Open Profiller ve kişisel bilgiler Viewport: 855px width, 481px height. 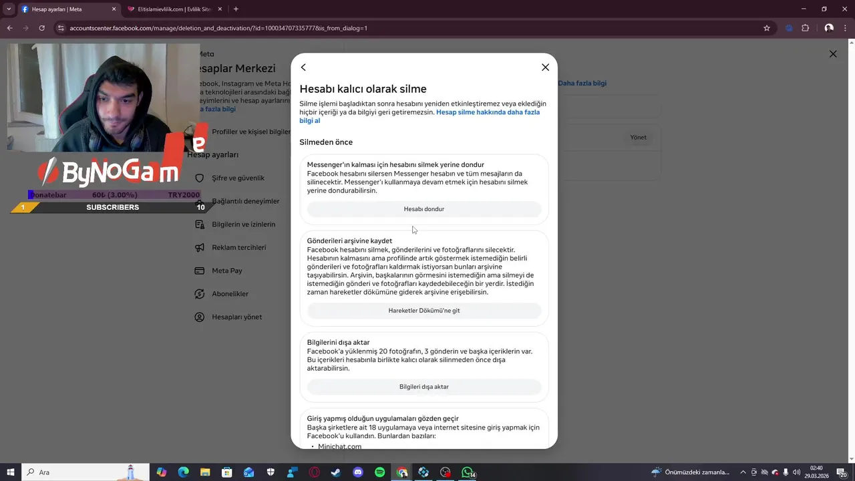point(251,132)
